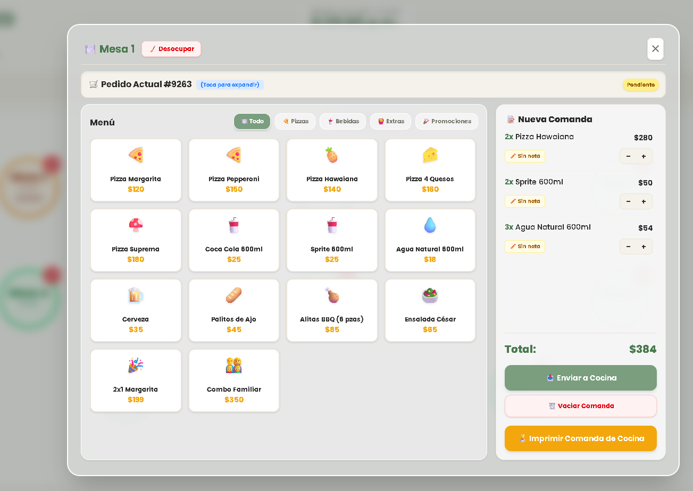Image resolution: width=693 pixels, height=491 pixels.
Task: Pick the Cerveza beer mug icon
Action: (x=136, y=295)
